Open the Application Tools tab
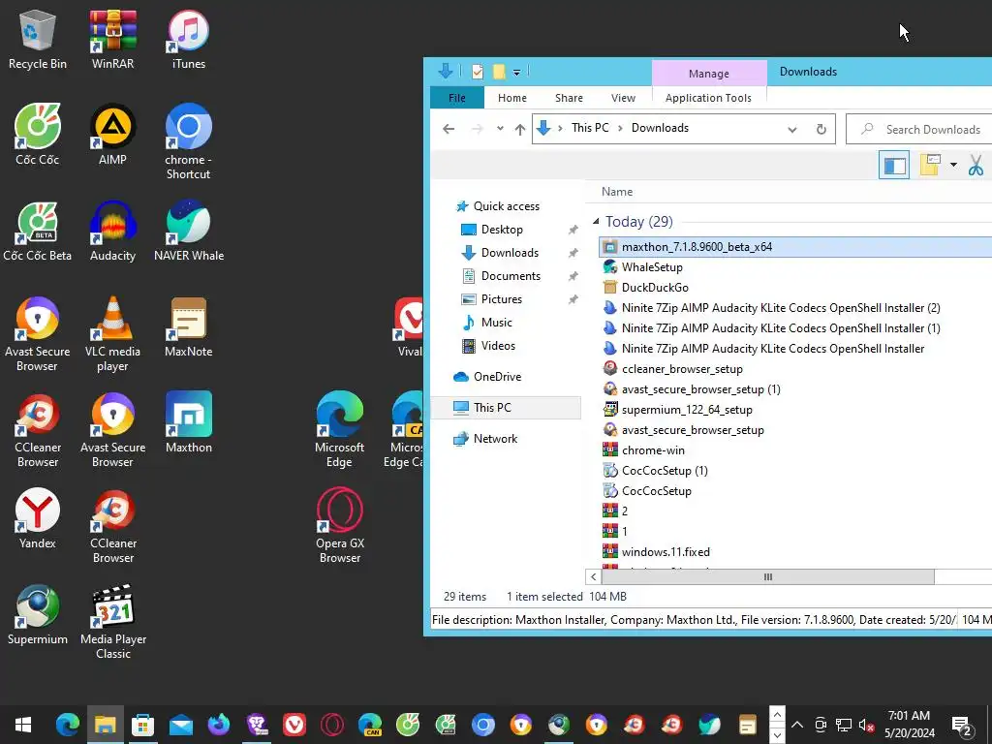The image size is (992, 744). coord(708,98)
